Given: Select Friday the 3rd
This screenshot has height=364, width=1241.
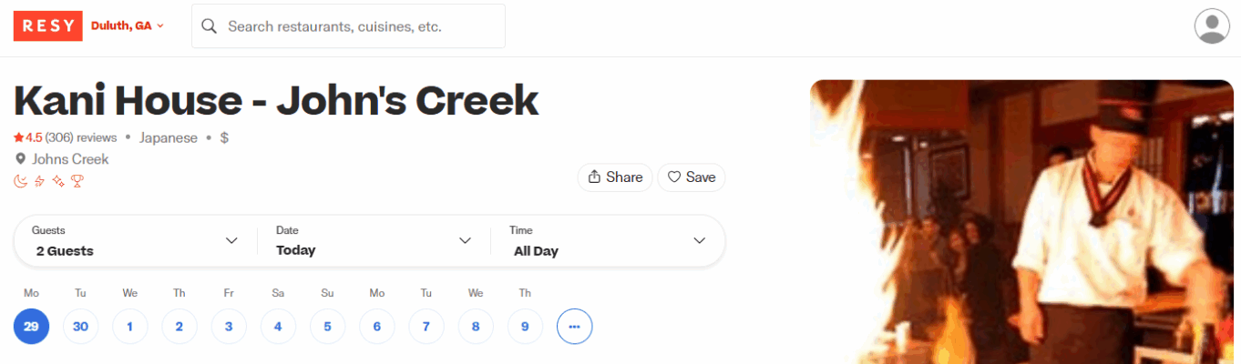Looking at the screenshot, I should point(229,326).
